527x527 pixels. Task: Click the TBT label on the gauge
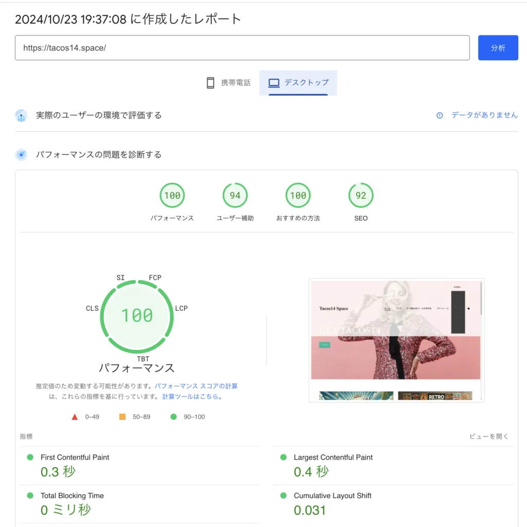click(143, 359)
